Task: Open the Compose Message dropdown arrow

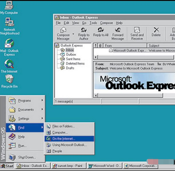Action: pyautogui.click(x=73, y=34)
